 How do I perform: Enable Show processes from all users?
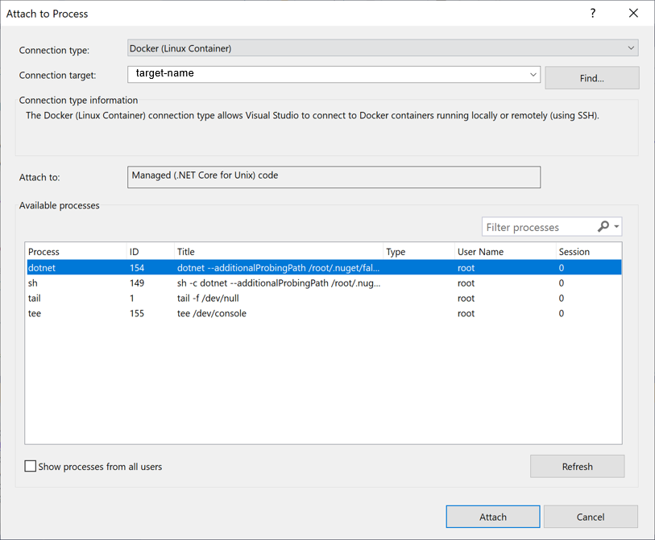(x=30, y=466)
